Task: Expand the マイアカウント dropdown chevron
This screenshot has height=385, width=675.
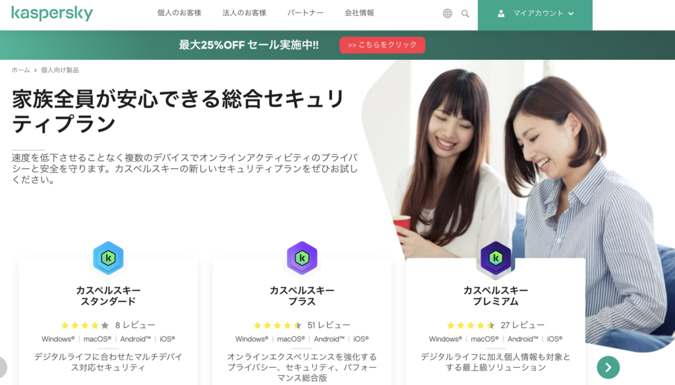Action: [571, 14]
